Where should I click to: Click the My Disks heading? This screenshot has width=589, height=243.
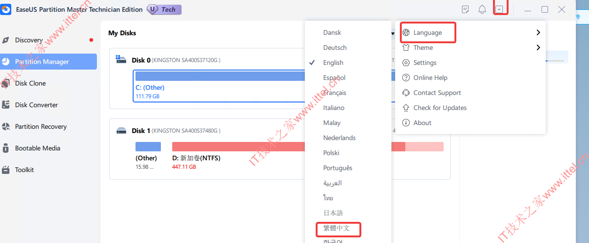(122, 33)
